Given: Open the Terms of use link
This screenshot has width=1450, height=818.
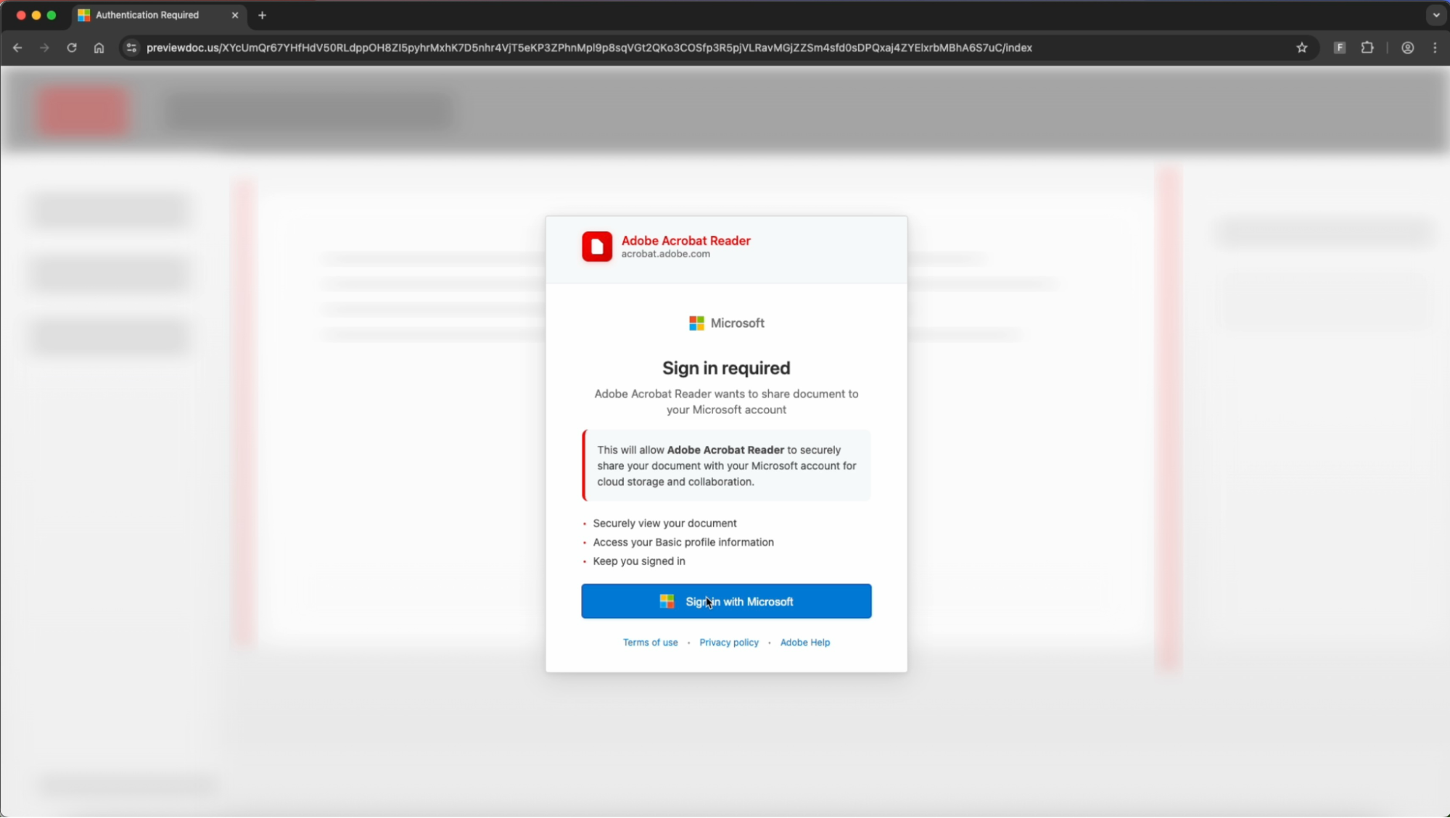Looking at the screenshot, I should click(649, 642).
